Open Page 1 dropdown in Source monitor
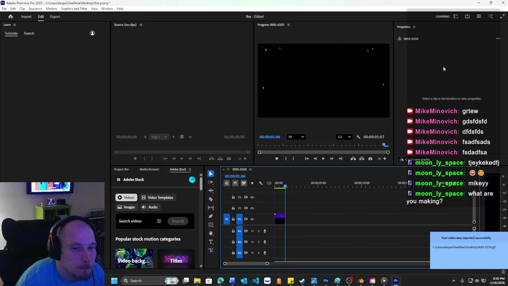This screenshot has height=286, width=508. [x=160, y=137]
